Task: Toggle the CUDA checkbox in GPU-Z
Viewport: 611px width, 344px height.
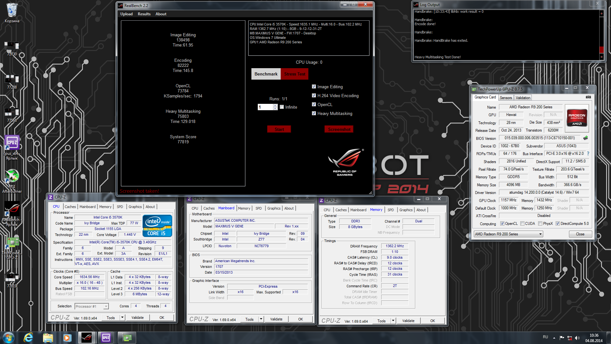Action: (x=522, y=224)
